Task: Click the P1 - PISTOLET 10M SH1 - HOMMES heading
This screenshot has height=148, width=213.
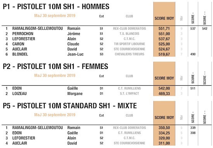Action: tap(56, 7)
